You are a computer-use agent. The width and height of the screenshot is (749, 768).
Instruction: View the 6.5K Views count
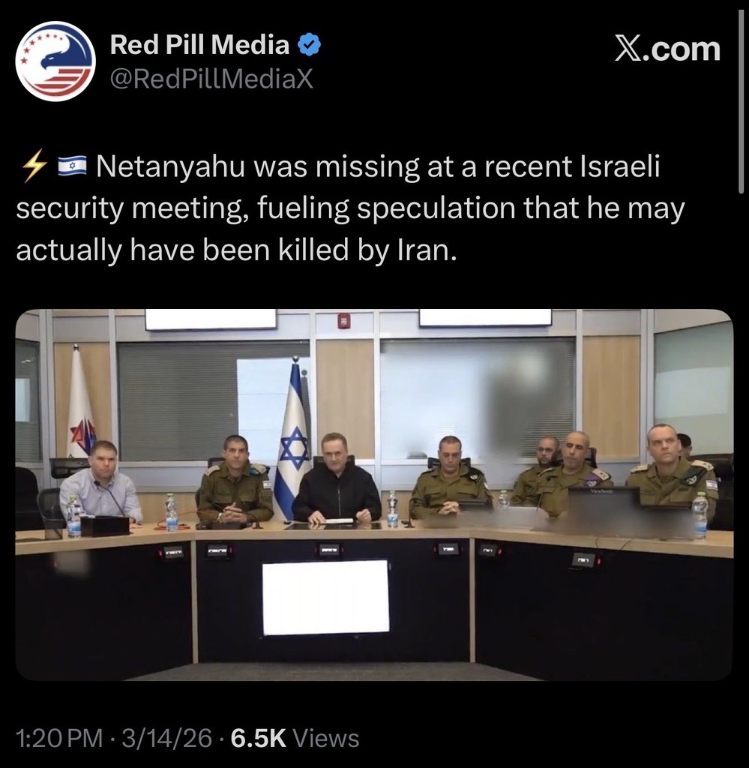coord(295,738)
